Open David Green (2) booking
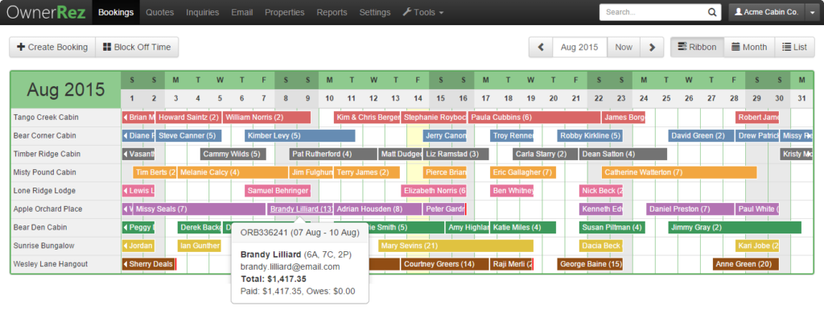Viewport: 824px width, 310px height. tap(702, 135)
